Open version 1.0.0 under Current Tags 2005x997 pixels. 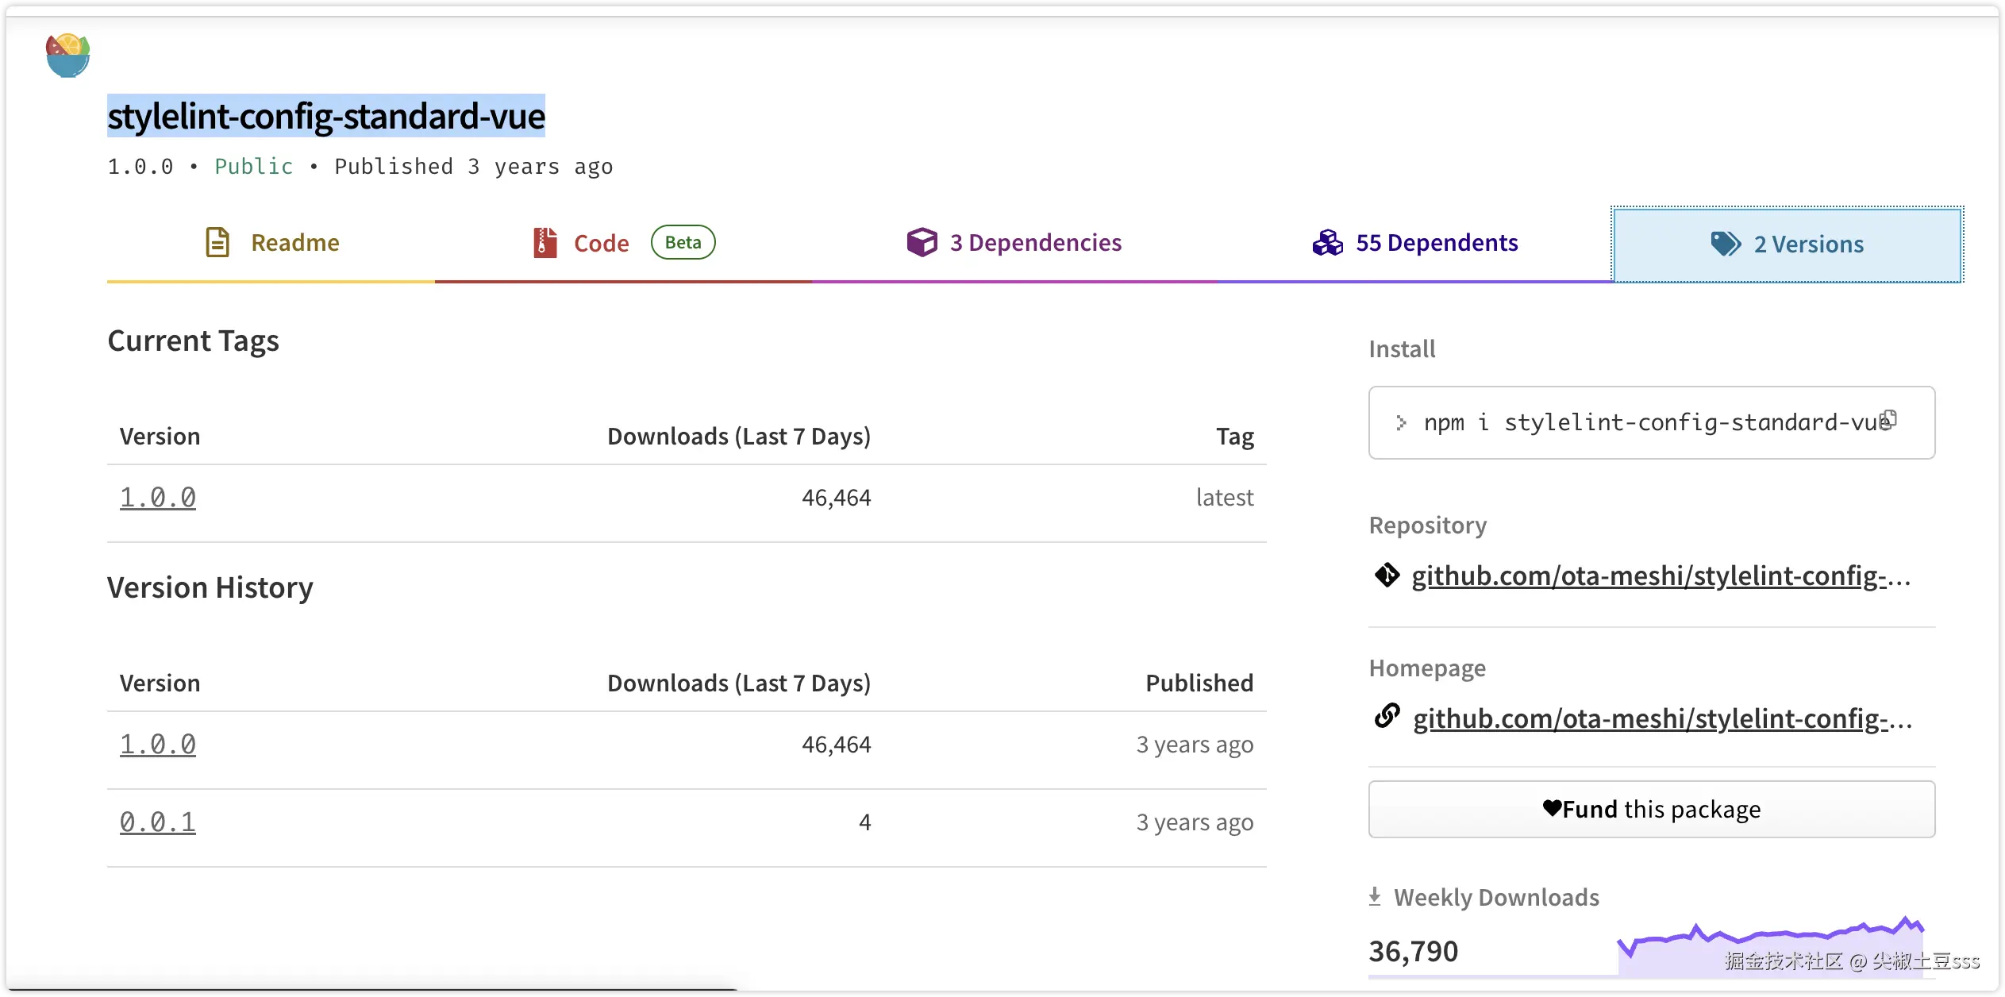coord(157,498)
